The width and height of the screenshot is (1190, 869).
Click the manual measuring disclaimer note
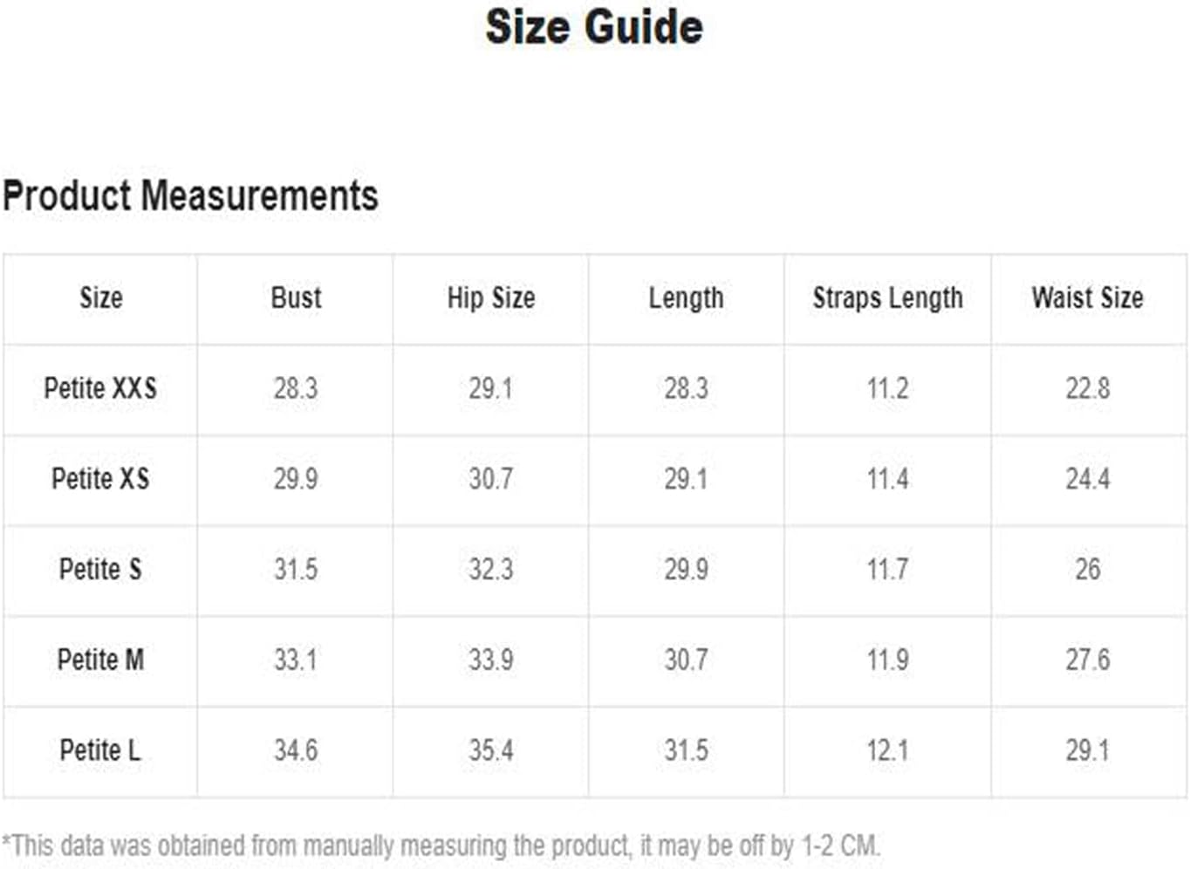click(x=441, y=845)
